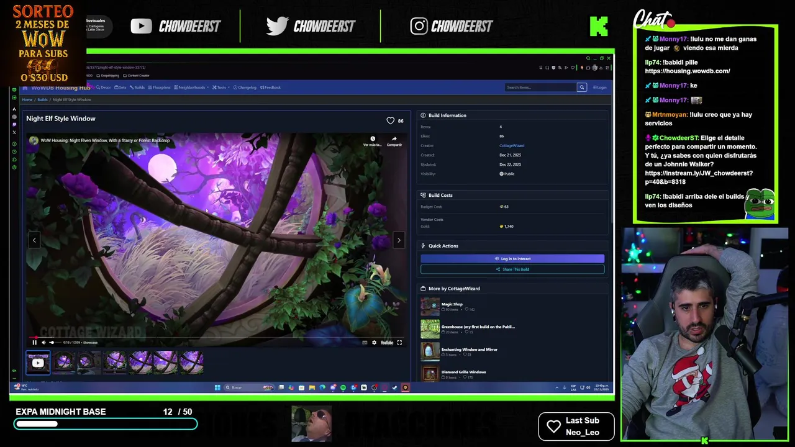
Task: Open video settings gear icon
Action: tap(374, 343)
